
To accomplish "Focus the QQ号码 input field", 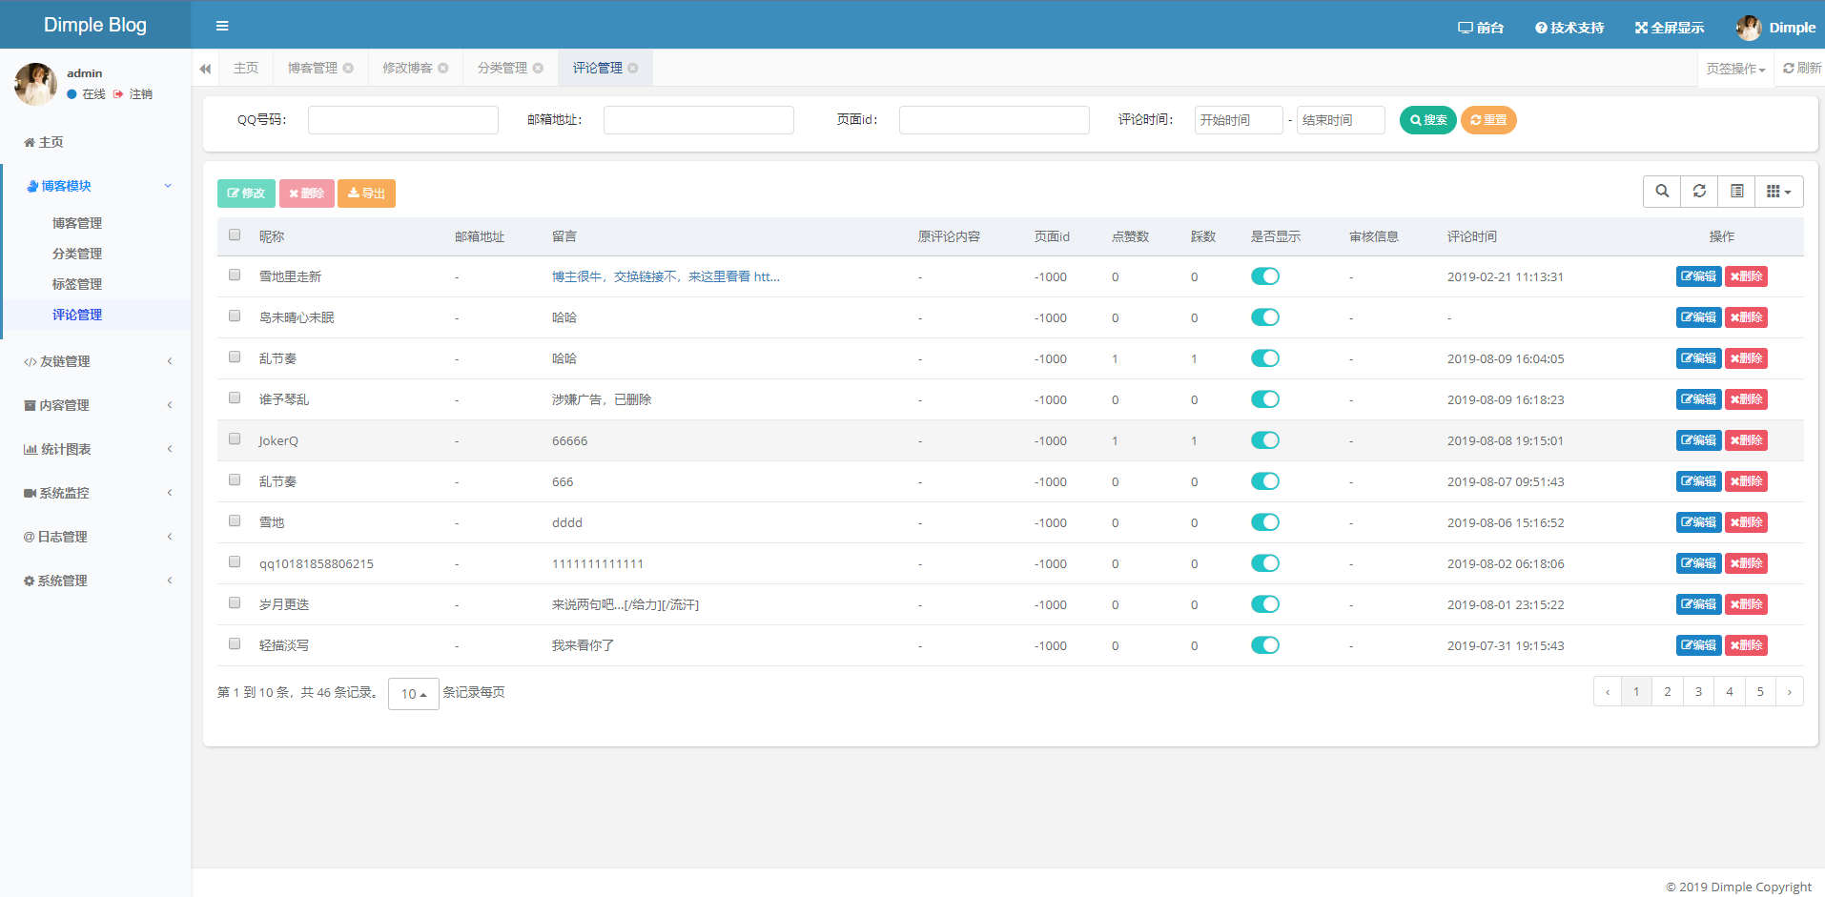I will pos(403,120).
